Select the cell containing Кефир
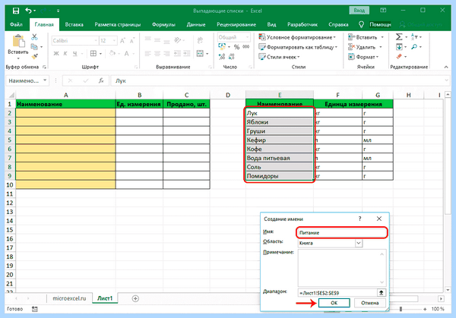This screenshot has width=456, height=318. [280, 140]
